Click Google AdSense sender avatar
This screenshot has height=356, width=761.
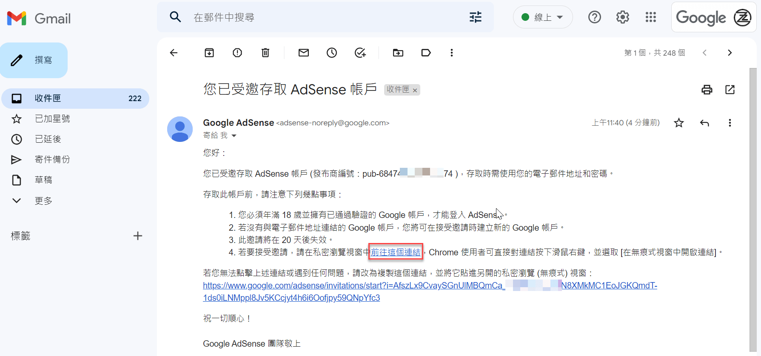[x=180, y=129]
